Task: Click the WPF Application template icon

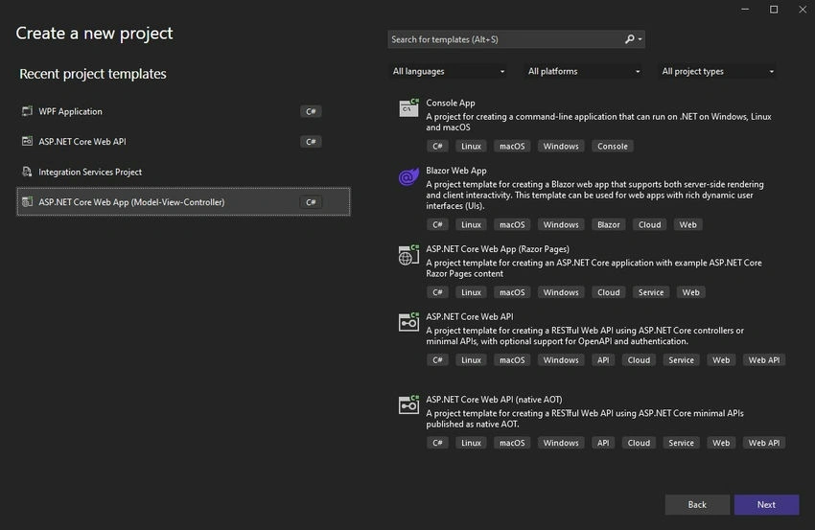Action: click(x=27, y=111)
